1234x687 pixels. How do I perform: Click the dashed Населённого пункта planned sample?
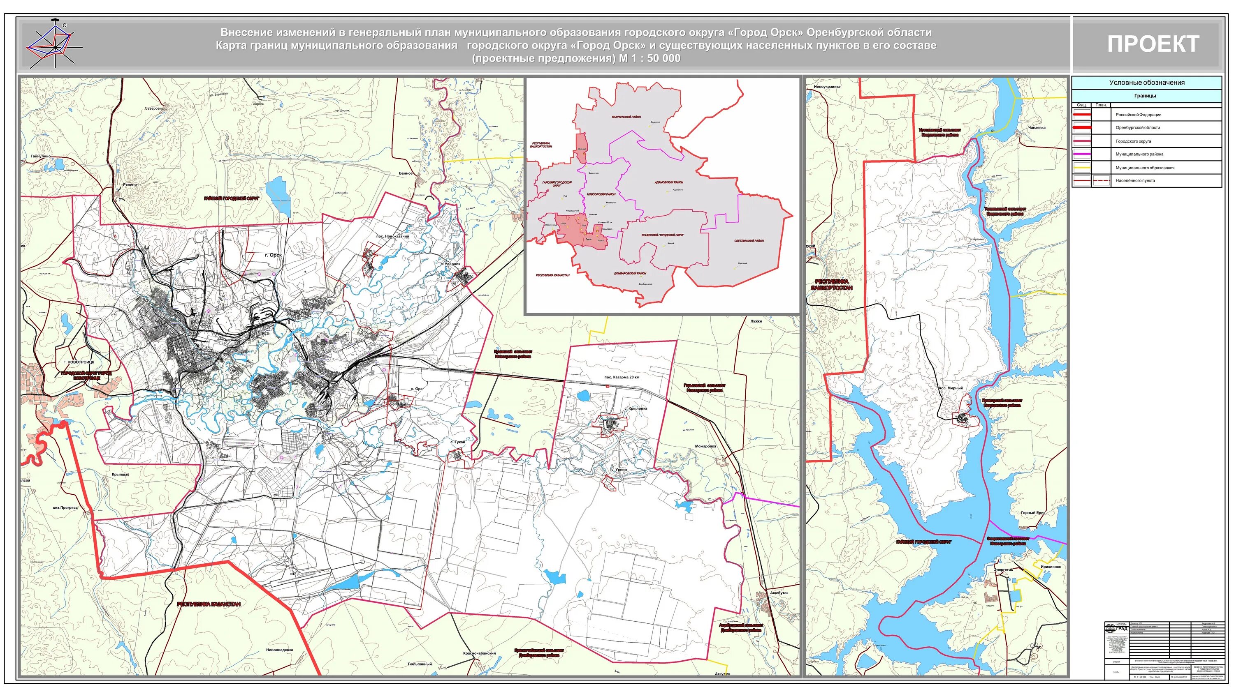pos(1101,181)
